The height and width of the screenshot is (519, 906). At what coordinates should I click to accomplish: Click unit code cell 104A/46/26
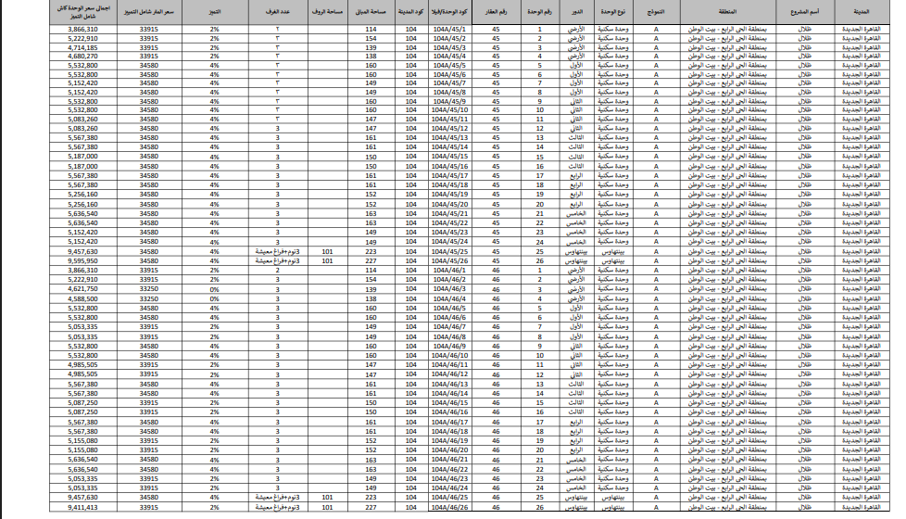449,508
